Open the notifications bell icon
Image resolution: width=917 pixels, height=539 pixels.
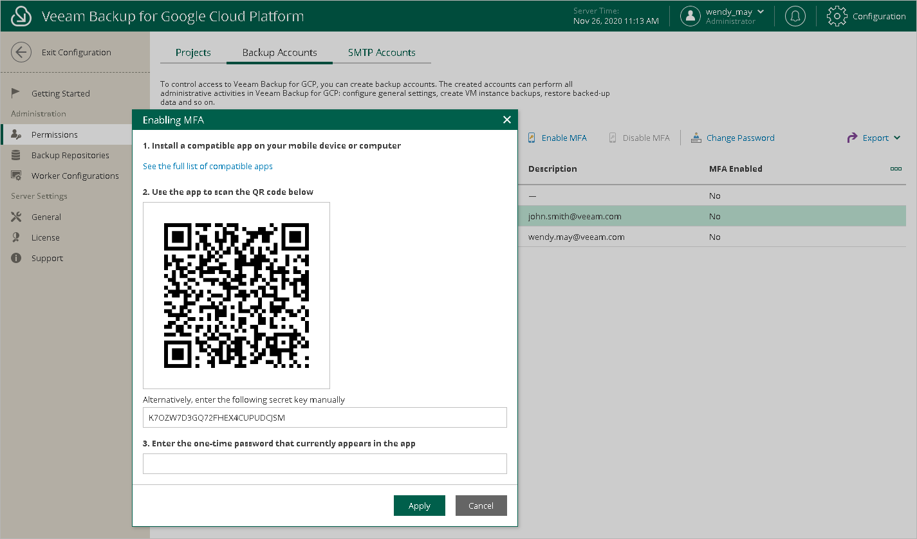(x=795, y=16)
